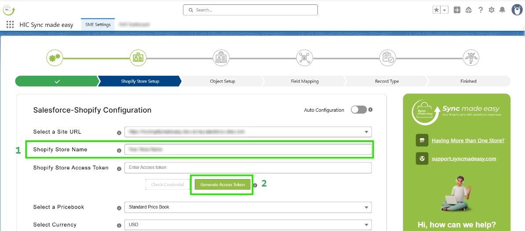Select the Object Setup step icon
The width and height of the screenshot is (525, 231).
[221, 58]
